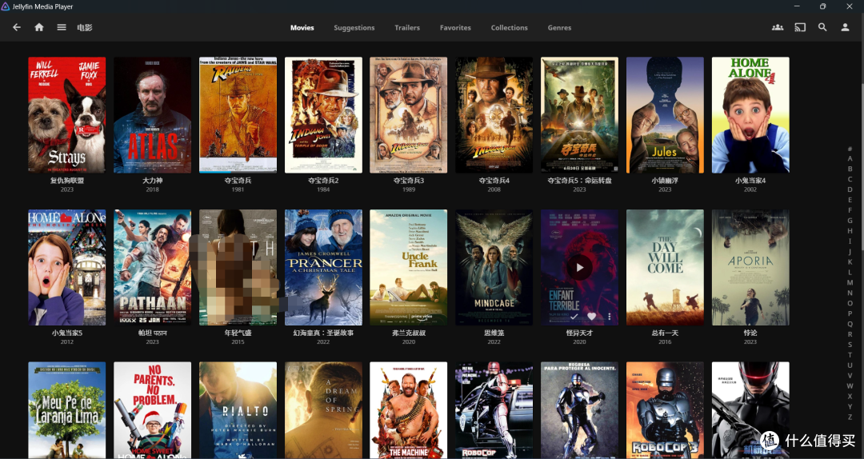The height and width of the screenshot is (459, 864).
Task: Jump to letter R in alphabet picker
Action: pyautogui.click(x=850, y=334)
